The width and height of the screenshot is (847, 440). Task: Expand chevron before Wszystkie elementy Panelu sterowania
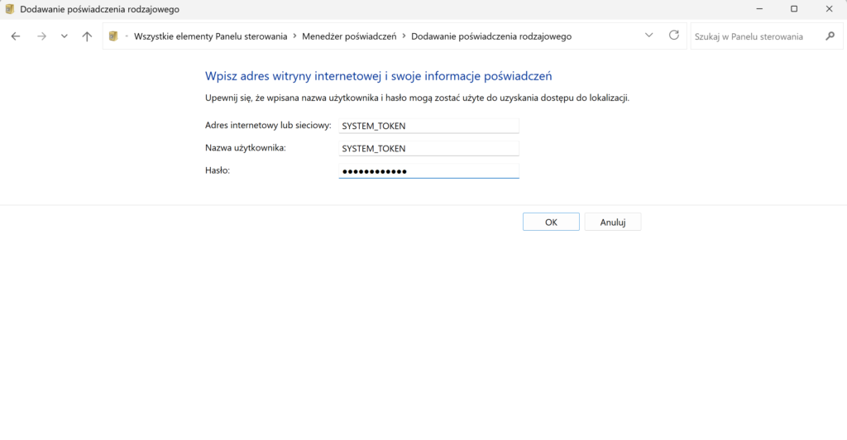(127, 36)
